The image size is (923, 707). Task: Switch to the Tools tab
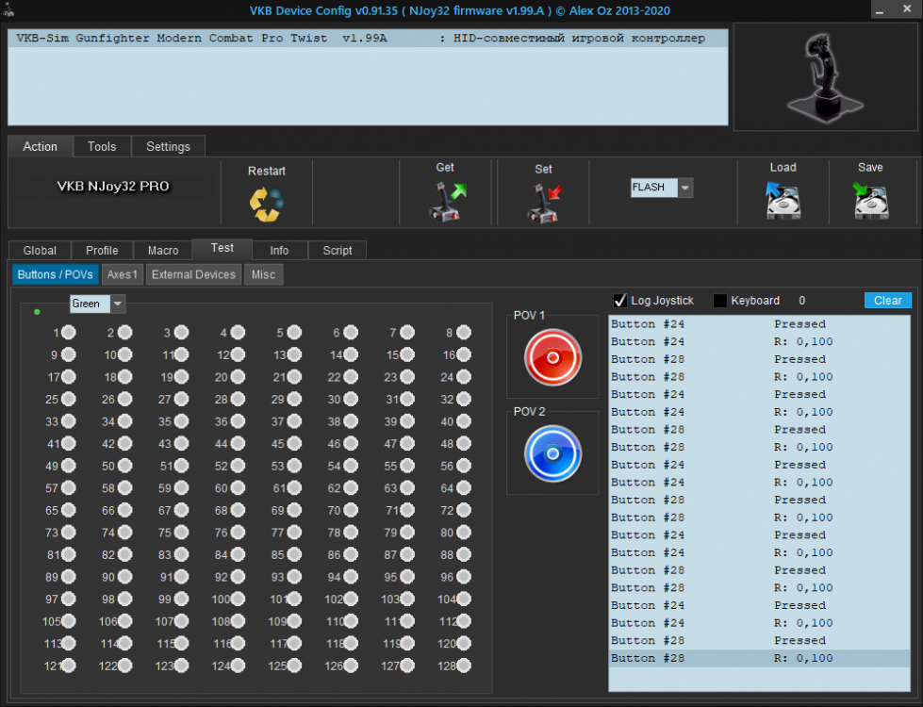tap(102, 146)
